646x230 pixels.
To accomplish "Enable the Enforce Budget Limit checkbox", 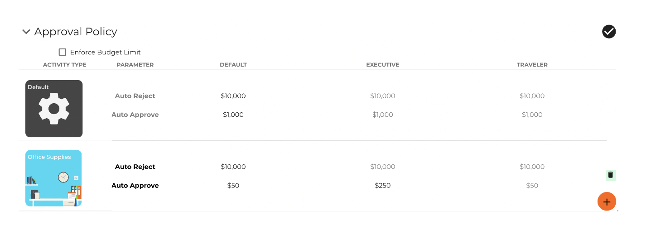I will coord(63,52).
